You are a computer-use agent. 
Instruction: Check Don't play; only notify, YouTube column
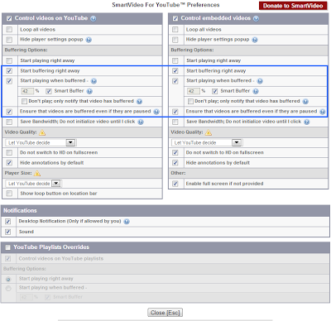click(24, 102)
